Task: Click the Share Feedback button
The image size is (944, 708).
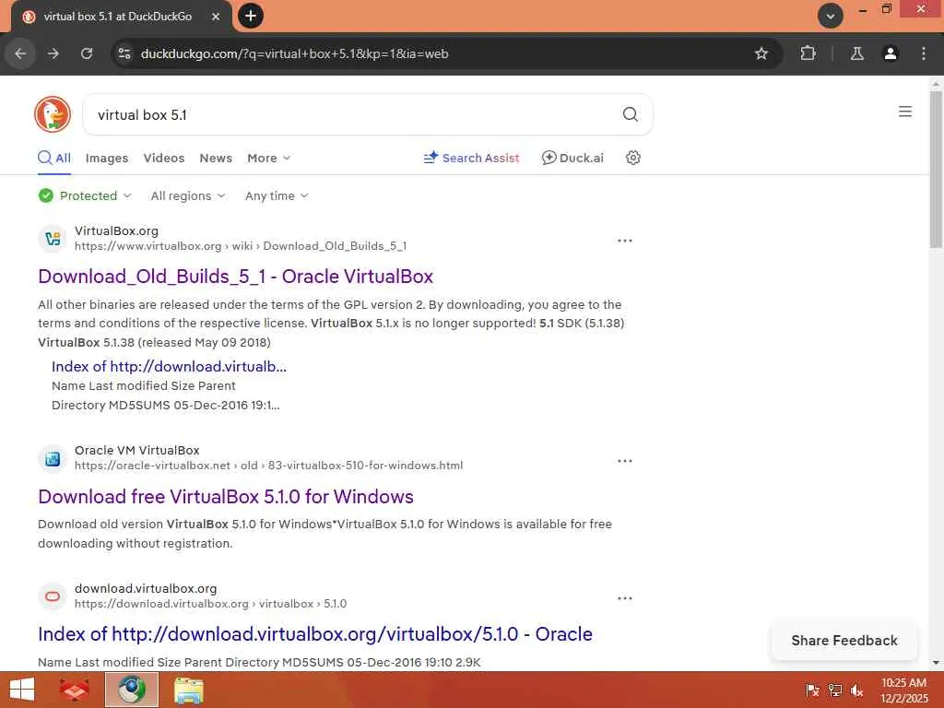Action: [844, 641]
